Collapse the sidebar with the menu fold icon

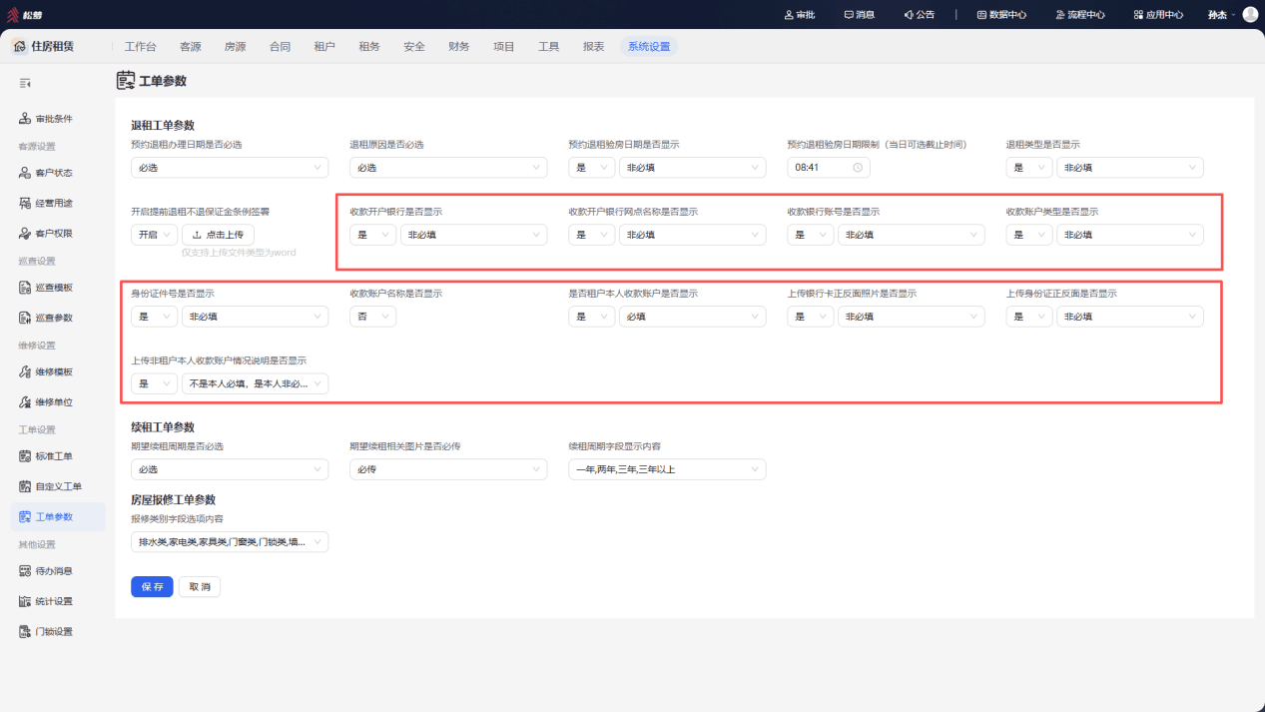[25, 83]
